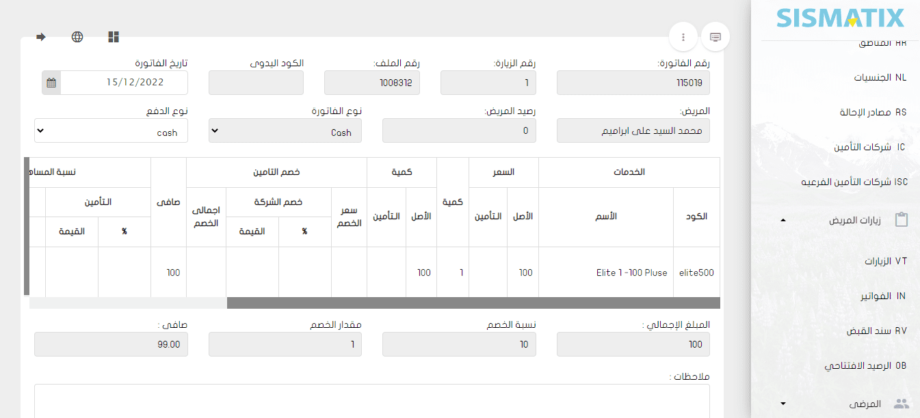Viewport: 920px width, 418px height.
Task: Open the نوع الفاتورة invoice type dropdown
Action: click(x=285, y=131)
